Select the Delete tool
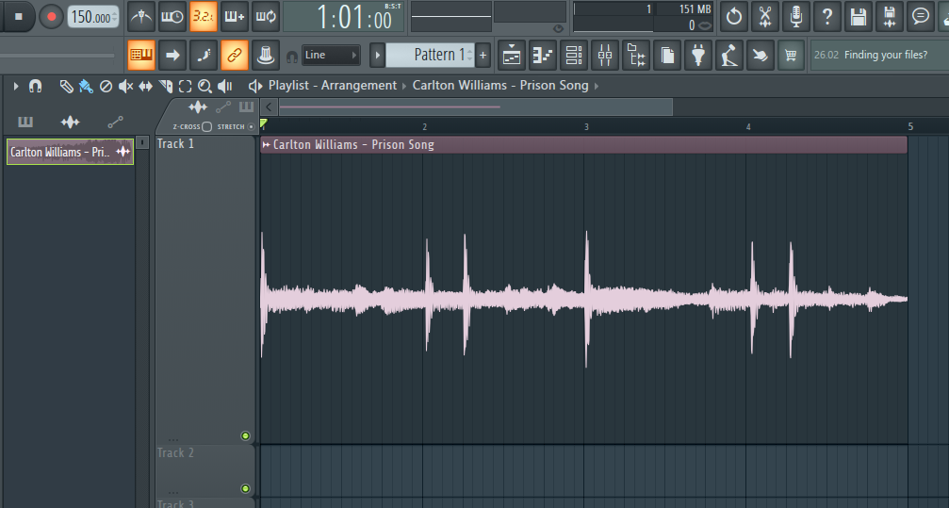The height and width of the screenshot is (508, 949). tap(106, 87)
